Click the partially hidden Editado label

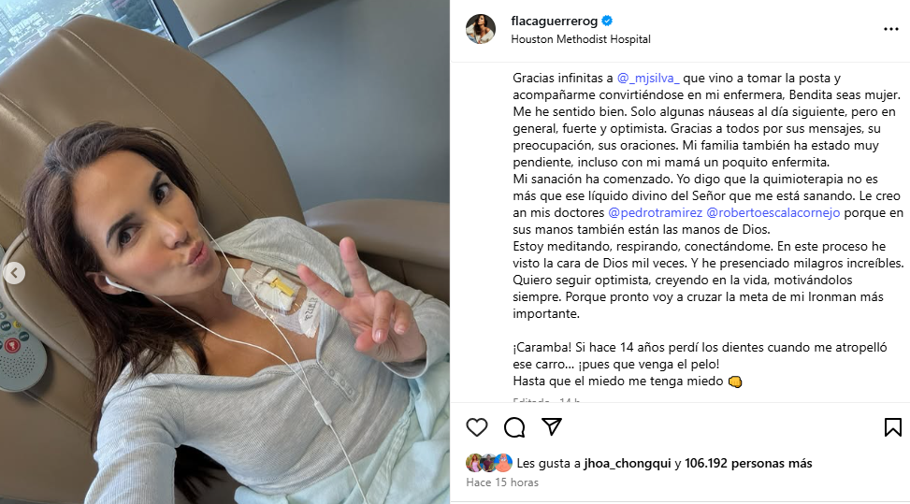point(531,399)
